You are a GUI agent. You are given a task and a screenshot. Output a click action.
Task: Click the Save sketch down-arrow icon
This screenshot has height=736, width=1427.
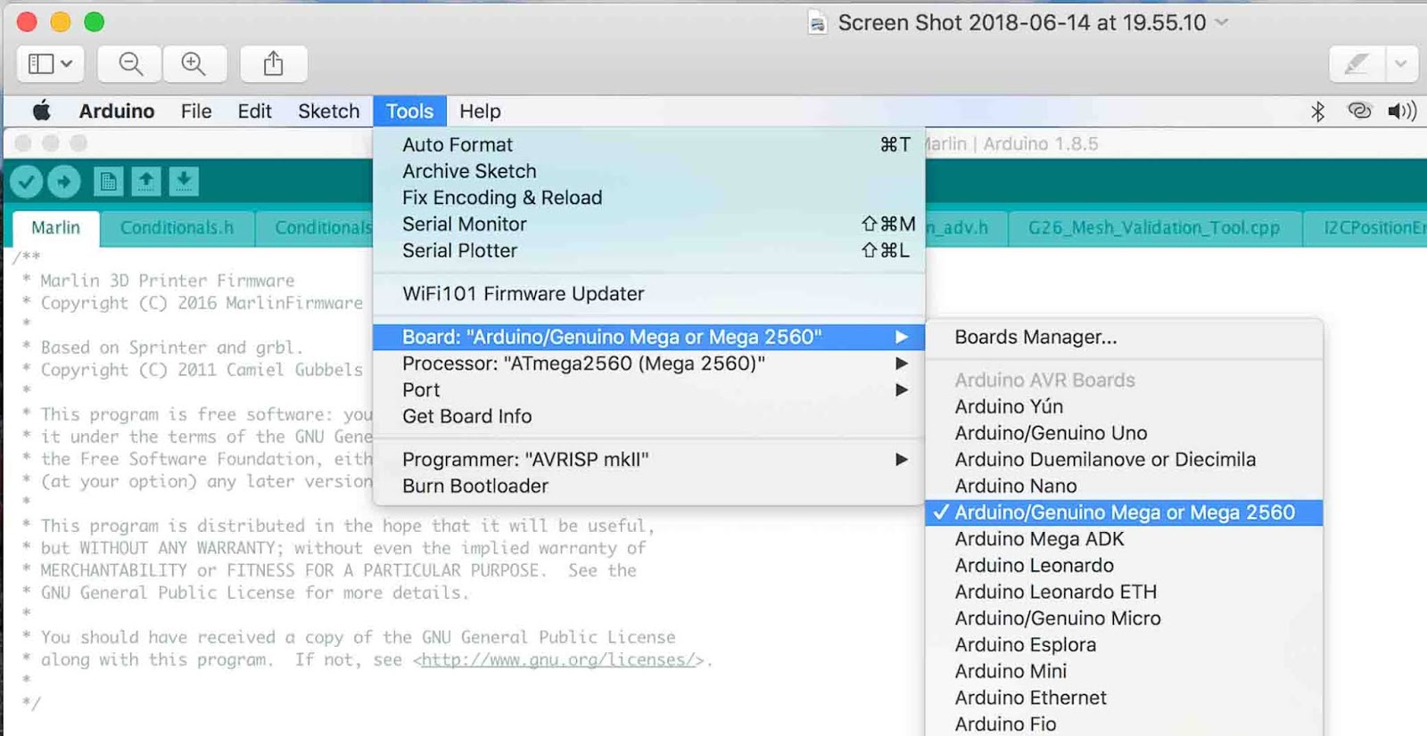(x=183, y=182)
